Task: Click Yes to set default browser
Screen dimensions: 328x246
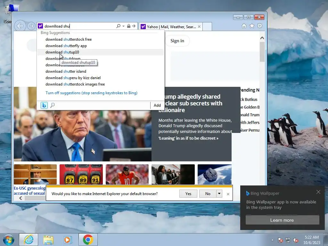Action: [188, 194]
